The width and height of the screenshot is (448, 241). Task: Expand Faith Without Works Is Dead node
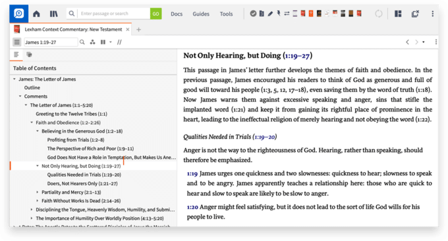tap(38, 200)
